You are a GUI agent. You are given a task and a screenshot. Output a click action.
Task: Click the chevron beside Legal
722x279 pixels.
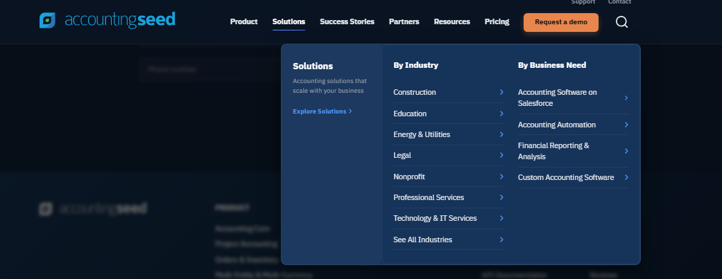[501, 155]
